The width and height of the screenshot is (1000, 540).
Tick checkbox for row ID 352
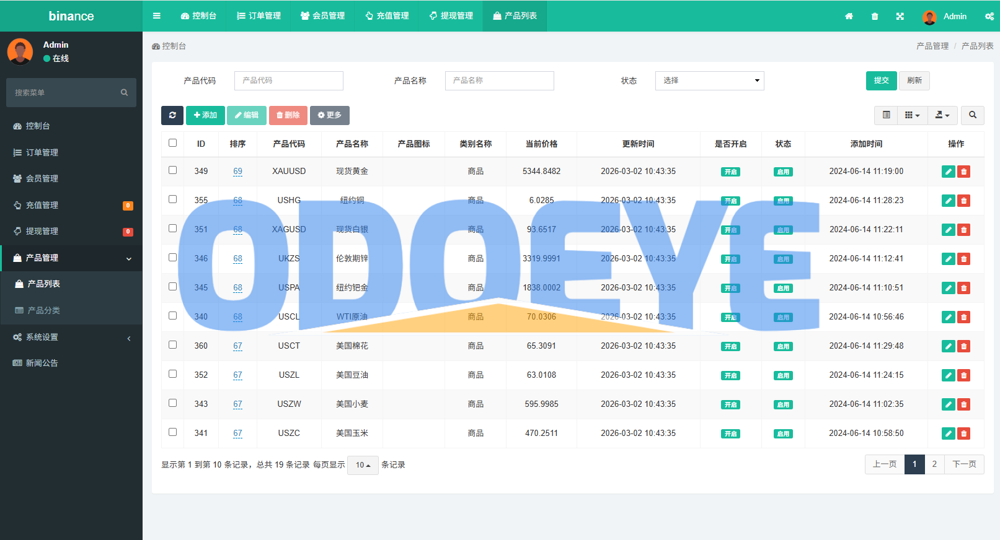coord(172,374)
